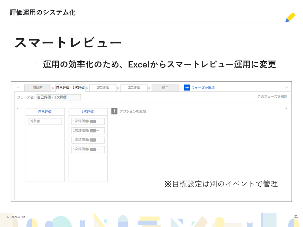
Task: Click the gray plus icon beside アクションを追加
Action: coord(114,111)
